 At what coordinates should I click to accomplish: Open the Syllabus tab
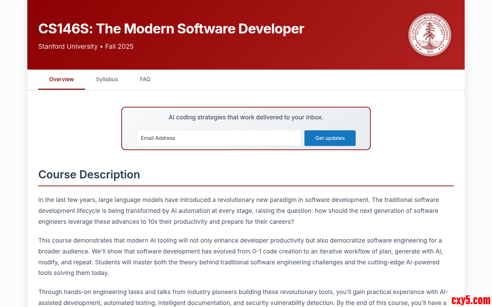[107, 79]
